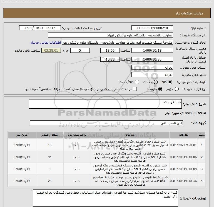Click the deadline time field 13:00
214x207 pixels.
[110, 51]
